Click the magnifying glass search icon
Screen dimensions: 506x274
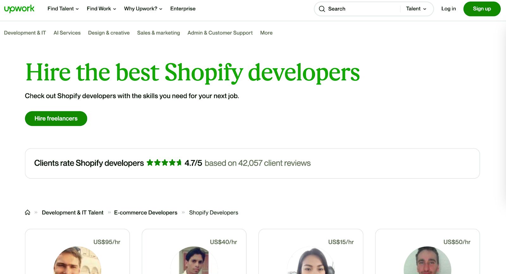322,9
